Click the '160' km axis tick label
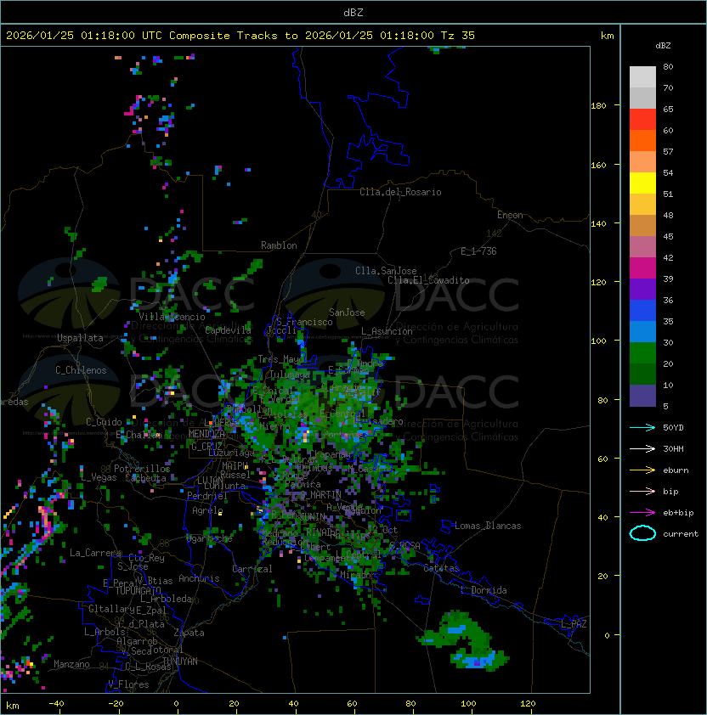This screenshot has height=715, width=707. (598, 165)
